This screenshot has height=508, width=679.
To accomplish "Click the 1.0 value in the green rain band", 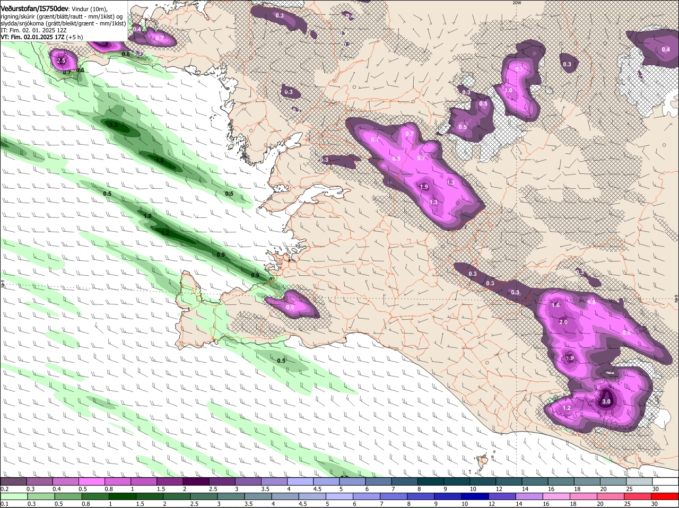I will (x=147, y=216).
